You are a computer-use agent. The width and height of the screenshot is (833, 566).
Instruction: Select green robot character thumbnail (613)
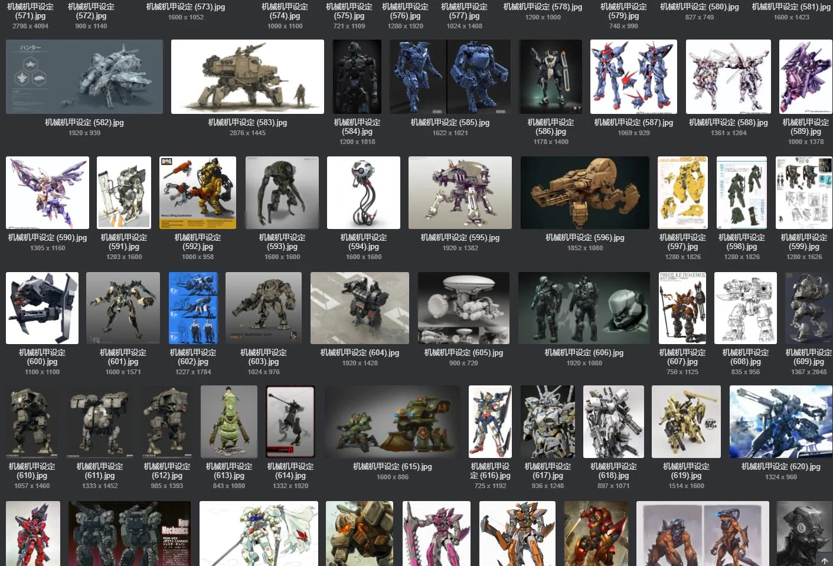coord(229,422)
